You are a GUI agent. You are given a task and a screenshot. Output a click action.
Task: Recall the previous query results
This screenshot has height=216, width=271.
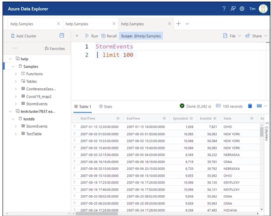click(109, 36)
